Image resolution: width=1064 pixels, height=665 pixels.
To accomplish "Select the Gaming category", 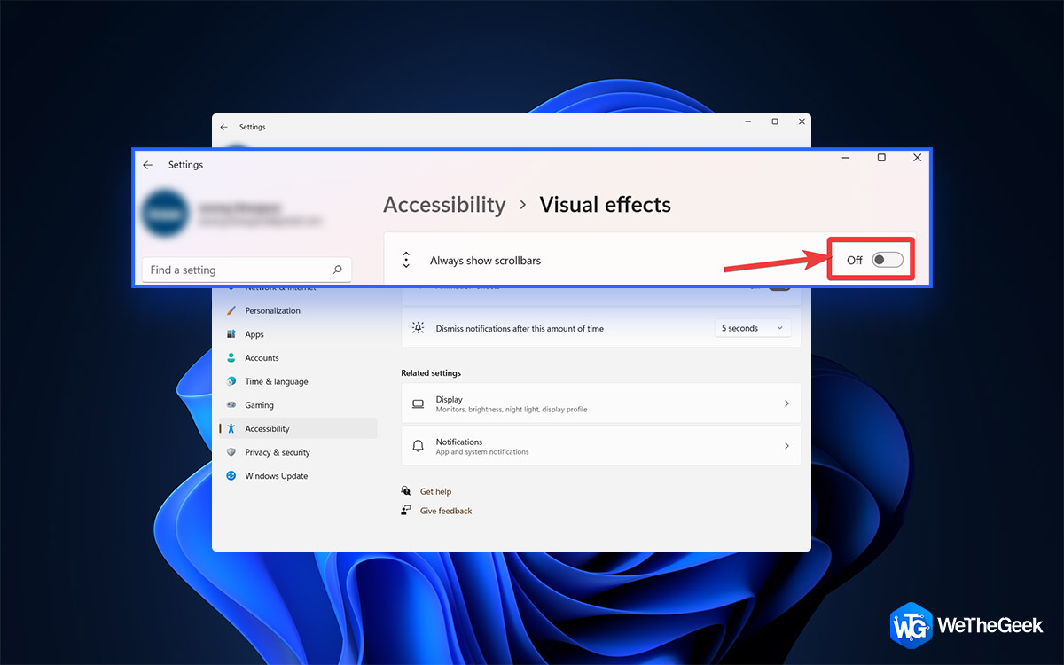I will 259,405.
